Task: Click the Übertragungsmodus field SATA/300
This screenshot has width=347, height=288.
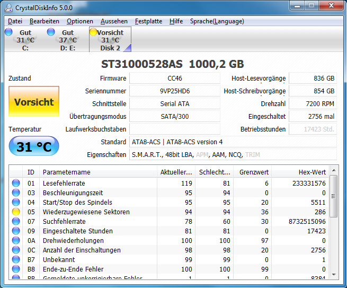Action: (x=175, y=117)
